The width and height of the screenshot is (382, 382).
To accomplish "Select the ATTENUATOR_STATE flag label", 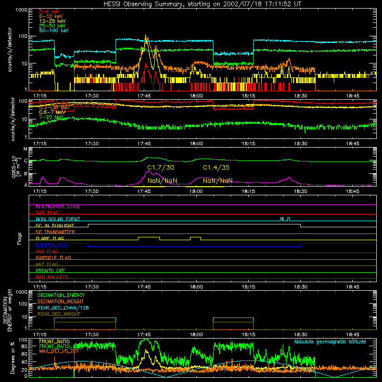I will 58,207.
